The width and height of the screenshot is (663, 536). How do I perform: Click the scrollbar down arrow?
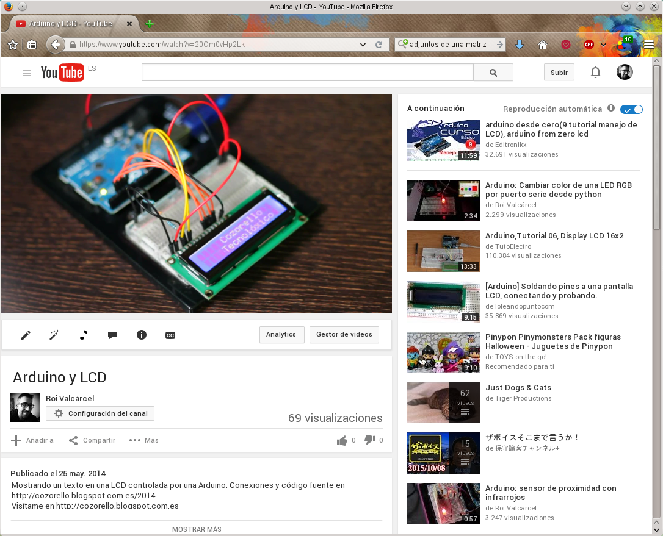point(656,530)
